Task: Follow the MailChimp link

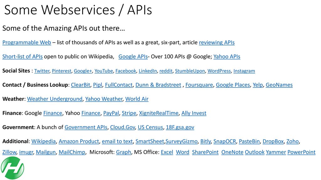Action: click(72, 152)
